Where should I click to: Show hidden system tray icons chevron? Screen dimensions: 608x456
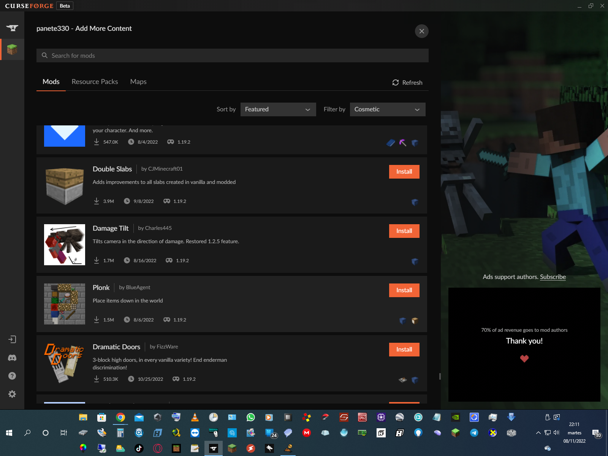coord(538,433)
